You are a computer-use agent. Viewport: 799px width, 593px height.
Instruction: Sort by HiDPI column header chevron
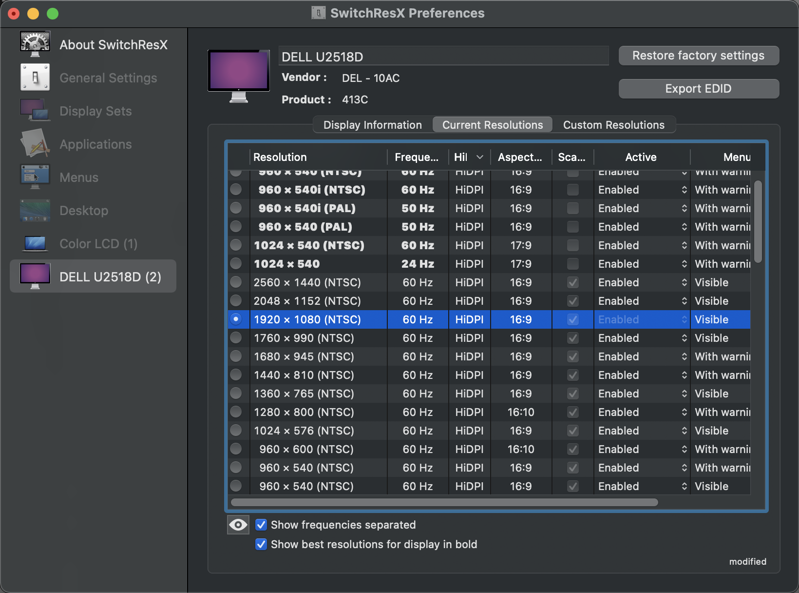[480, 157]
